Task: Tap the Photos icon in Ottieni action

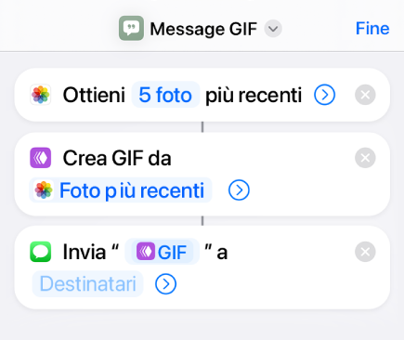Action: pyautogui.click(x=41, y=95)
